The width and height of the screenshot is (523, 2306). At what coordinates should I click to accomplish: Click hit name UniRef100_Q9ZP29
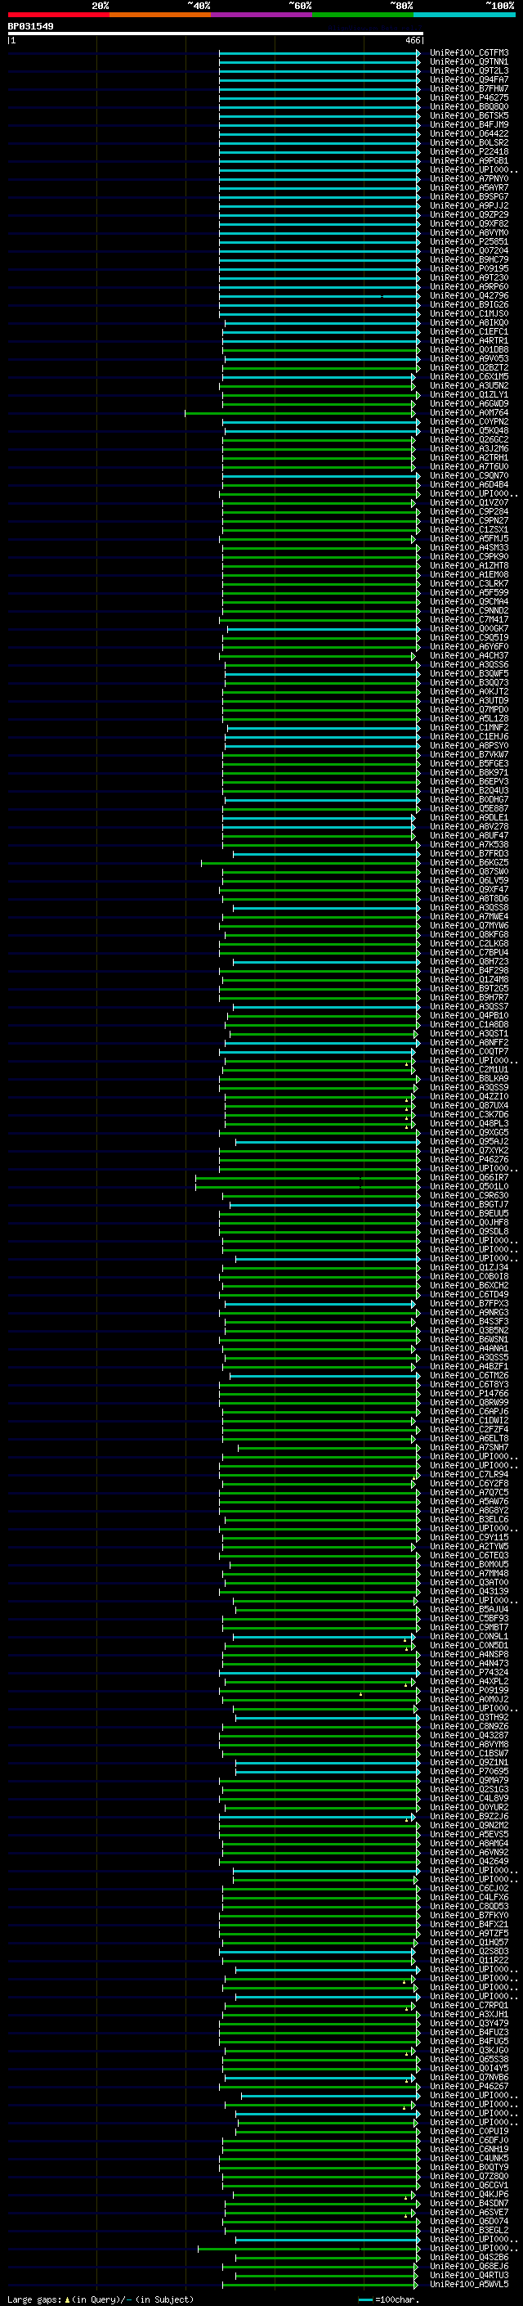tap(468, 215)
